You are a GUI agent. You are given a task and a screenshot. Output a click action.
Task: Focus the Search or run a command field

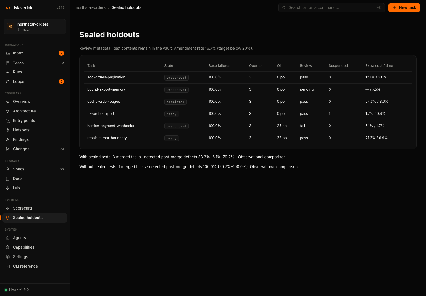click(x=331, y=8)
